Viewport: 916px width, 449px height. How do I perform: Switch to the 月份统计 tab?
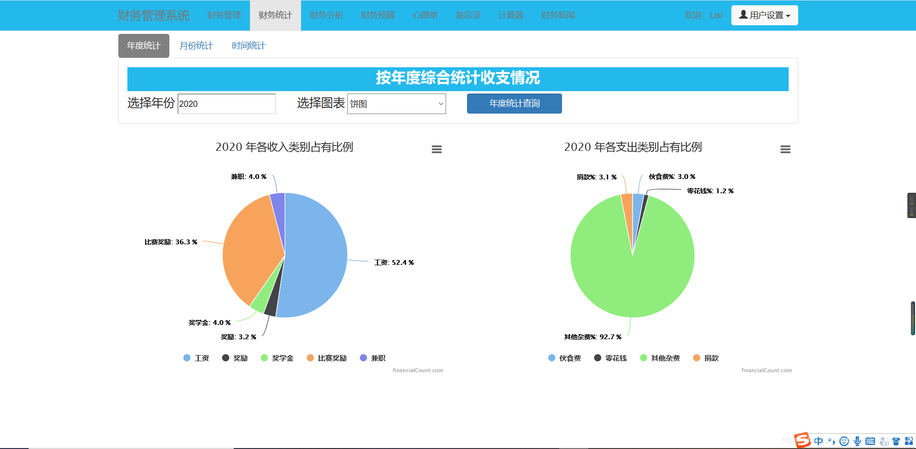point(196,45)
